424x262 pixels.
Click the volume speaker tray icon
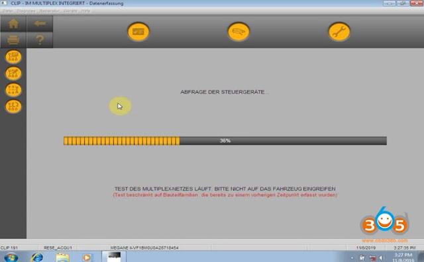pos(382,258)
